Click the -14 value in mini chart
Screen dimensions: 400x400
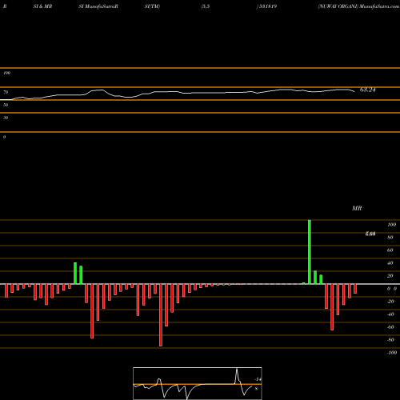(258, 379)
